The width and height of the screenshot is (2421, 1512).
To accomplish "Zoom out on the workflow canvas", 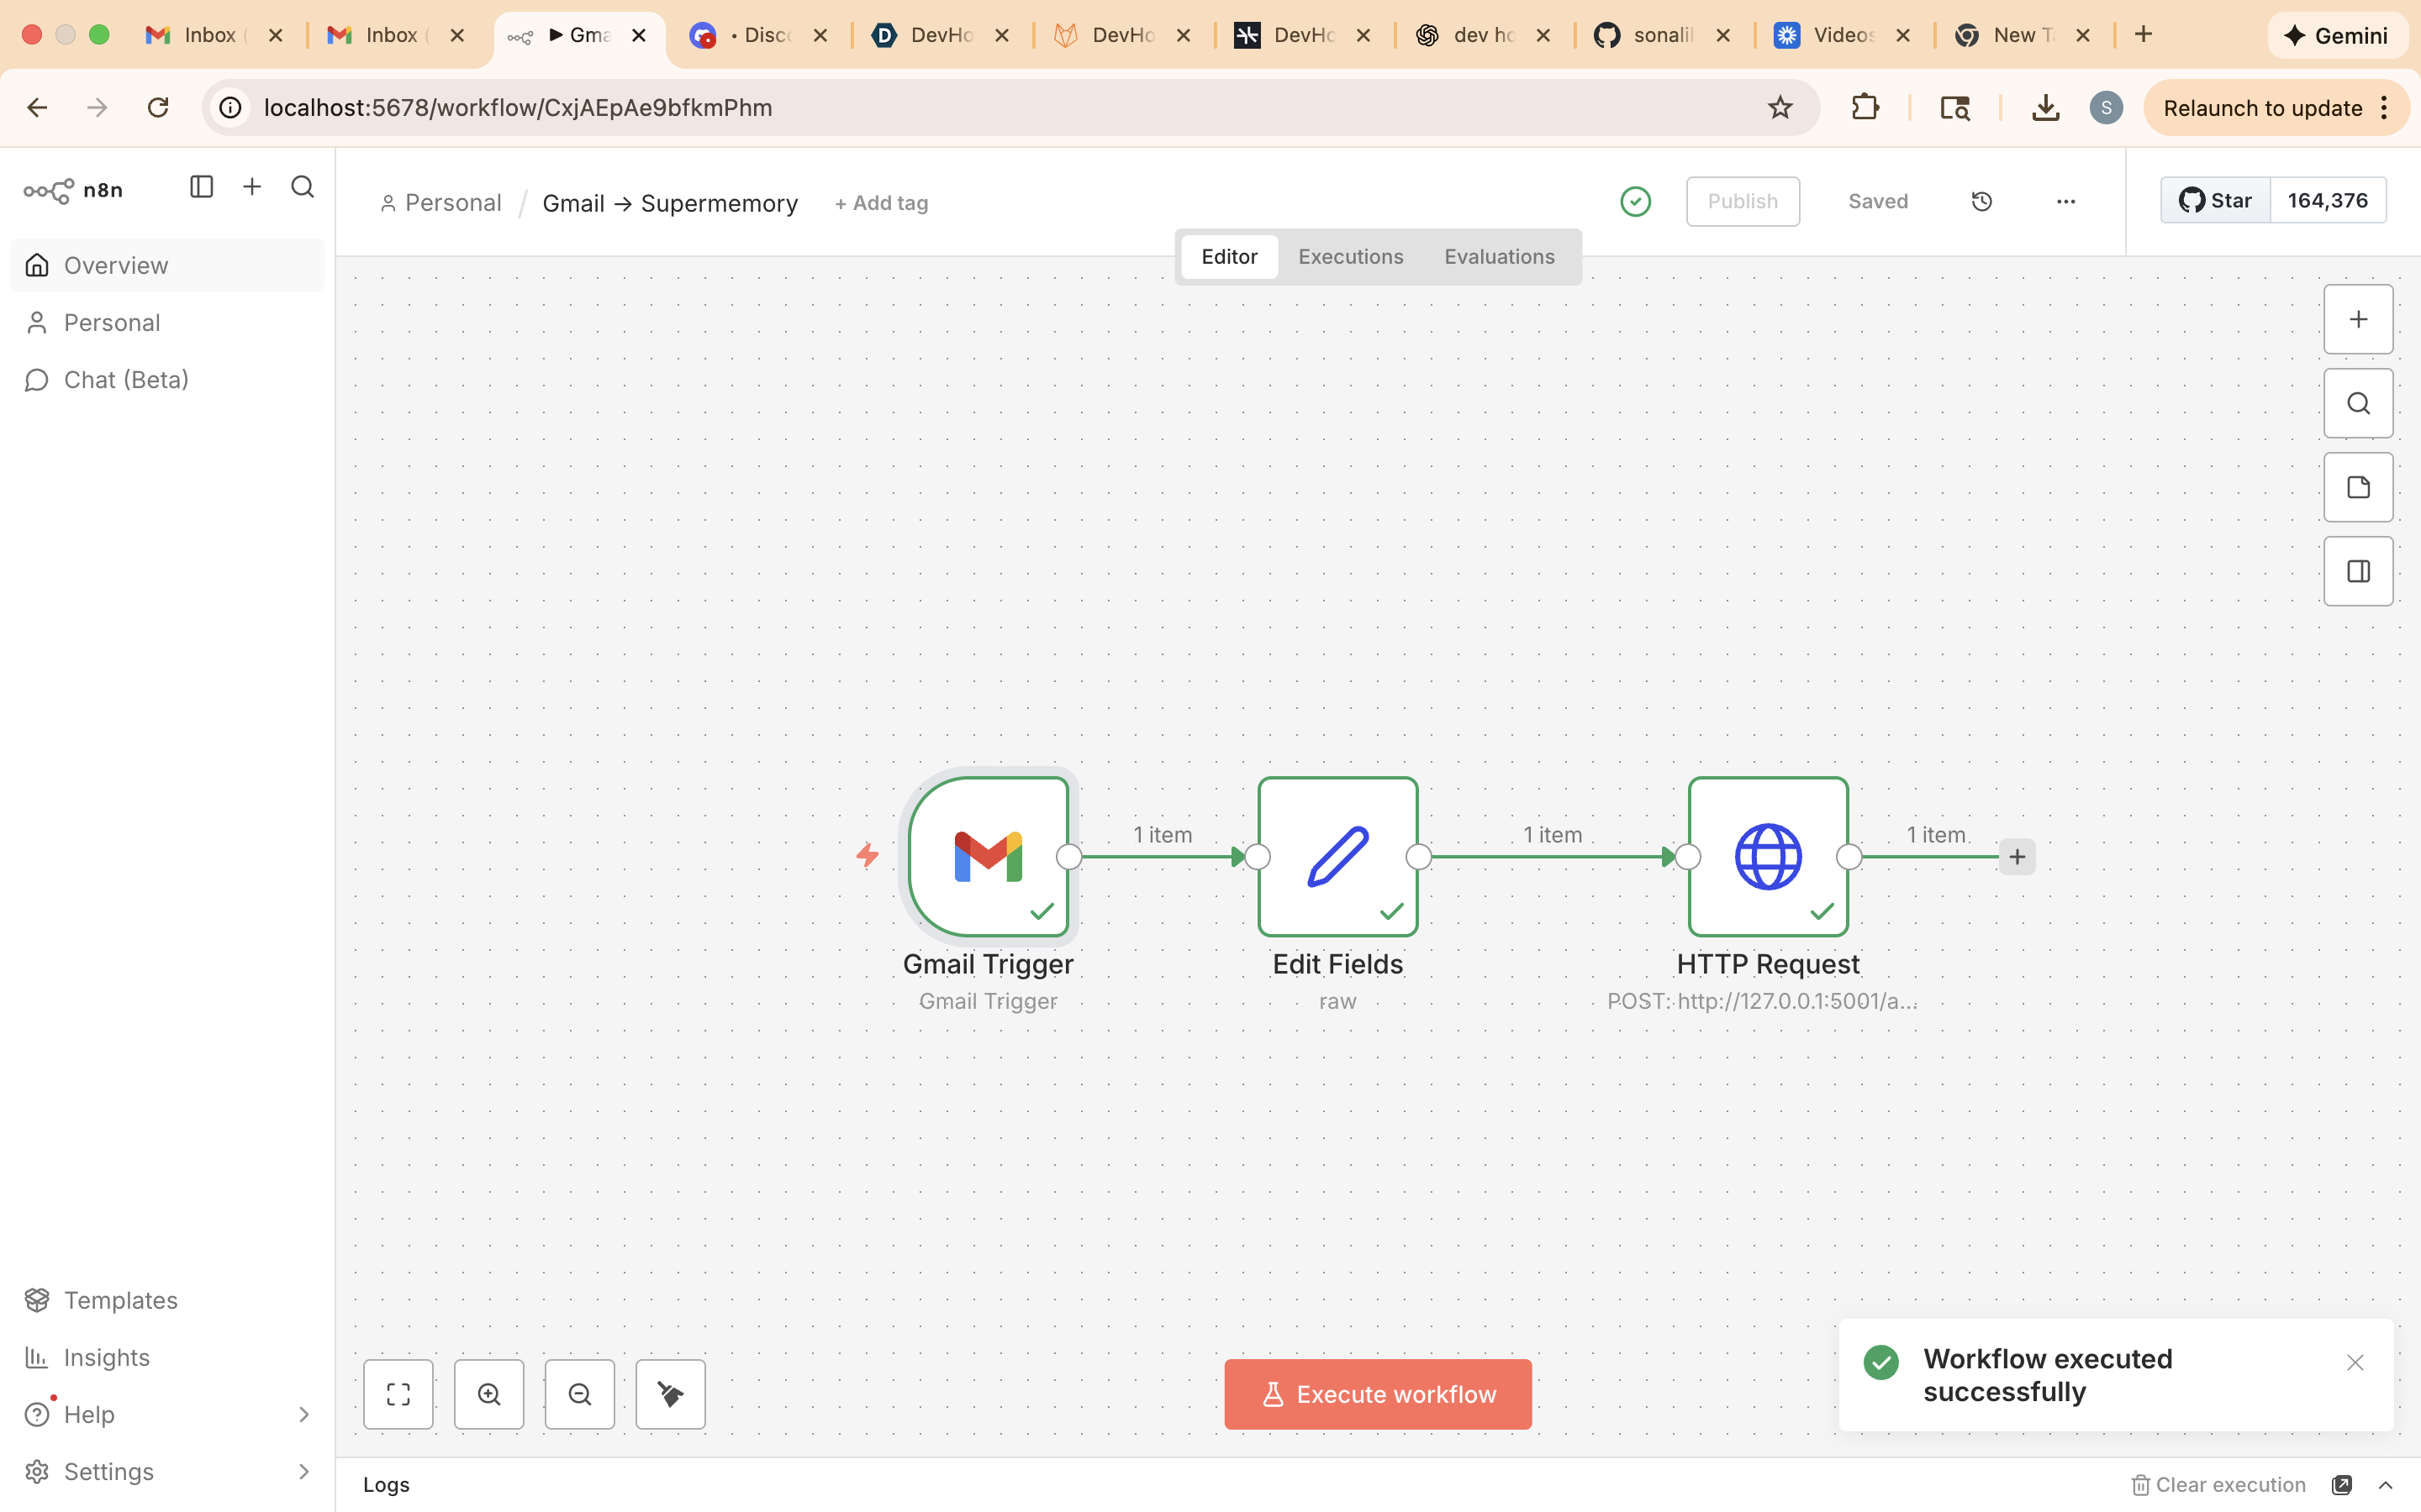I will coord(580,1394).
